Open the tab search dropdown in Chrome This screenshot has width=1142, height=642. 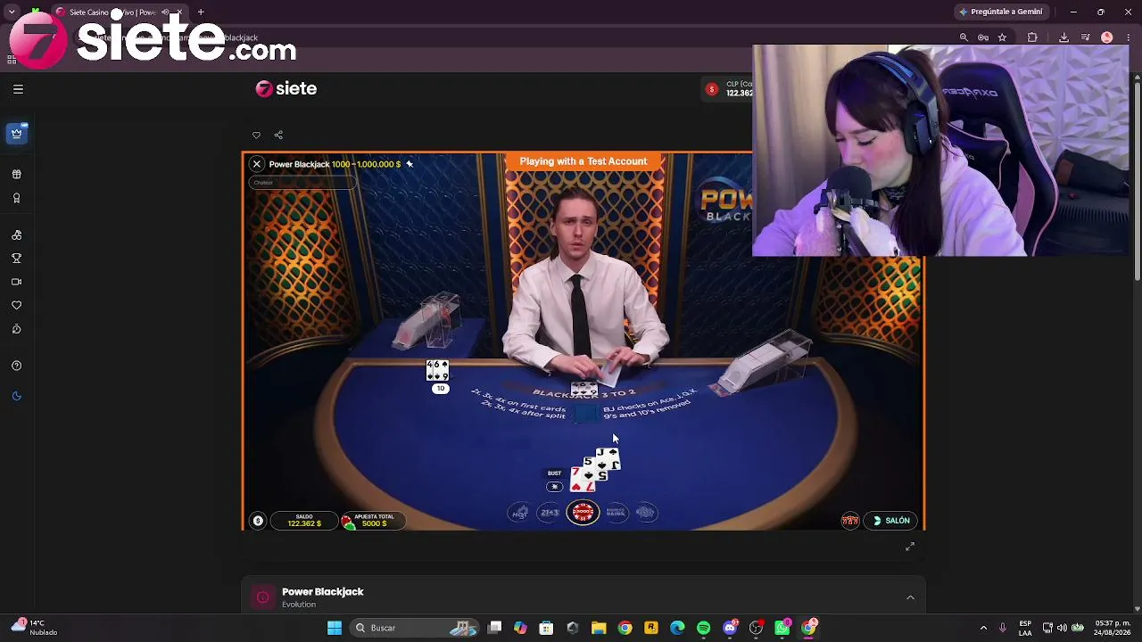[x=12, y=12]
